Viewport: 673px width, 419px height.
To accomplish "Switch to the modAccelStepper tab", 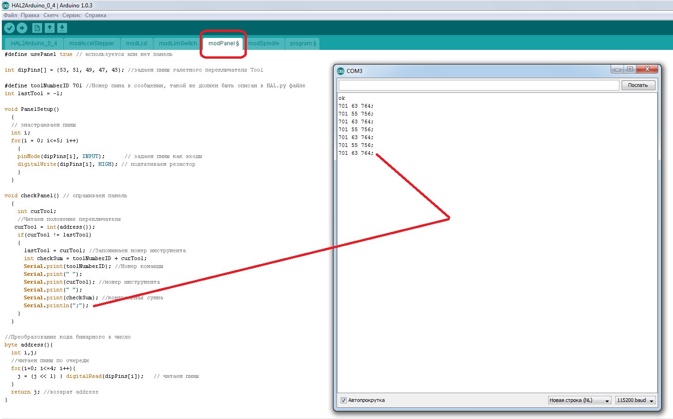I will tap(92, 43).
